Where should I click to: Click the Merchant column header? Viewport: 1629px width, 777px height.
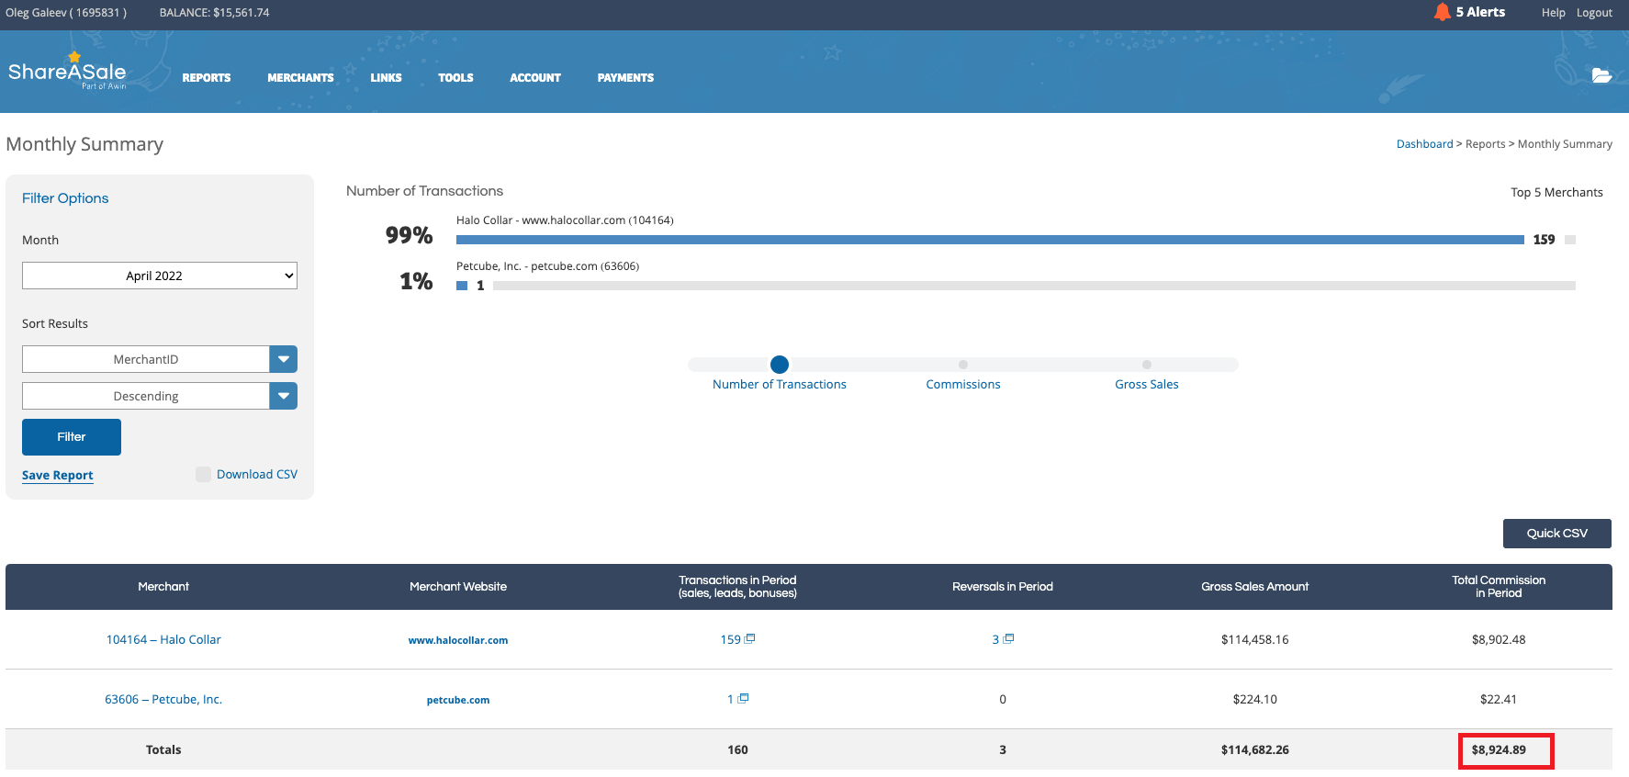[x=163, y=587]
